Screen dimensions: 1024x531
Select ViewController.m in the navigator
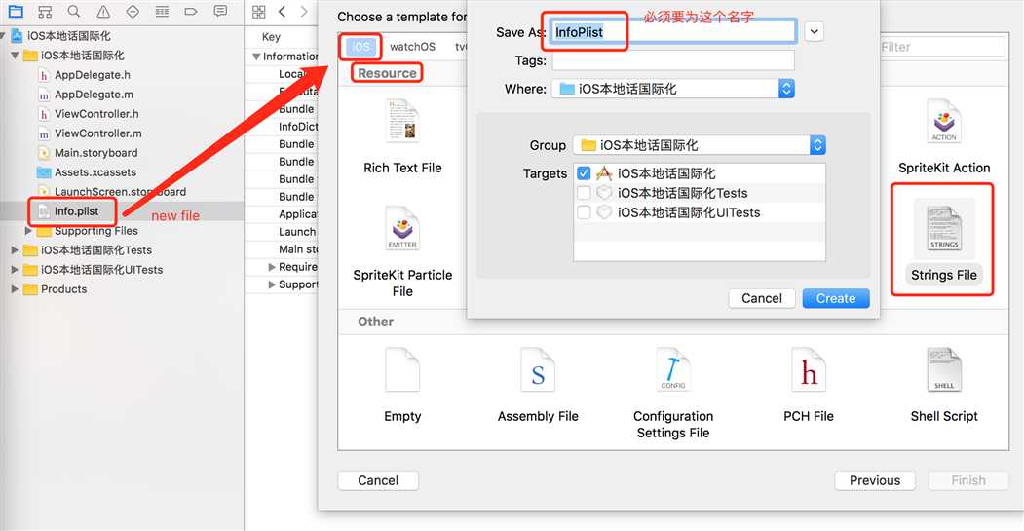(97, 133)
